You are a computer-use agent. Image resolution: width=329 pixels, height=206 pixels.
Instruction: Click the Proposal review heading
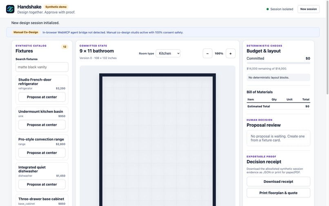264,125
